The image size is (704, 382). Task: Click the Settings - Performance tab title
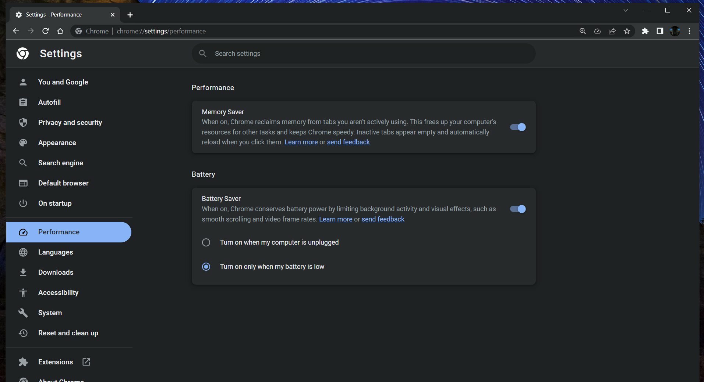pos(54,15)
